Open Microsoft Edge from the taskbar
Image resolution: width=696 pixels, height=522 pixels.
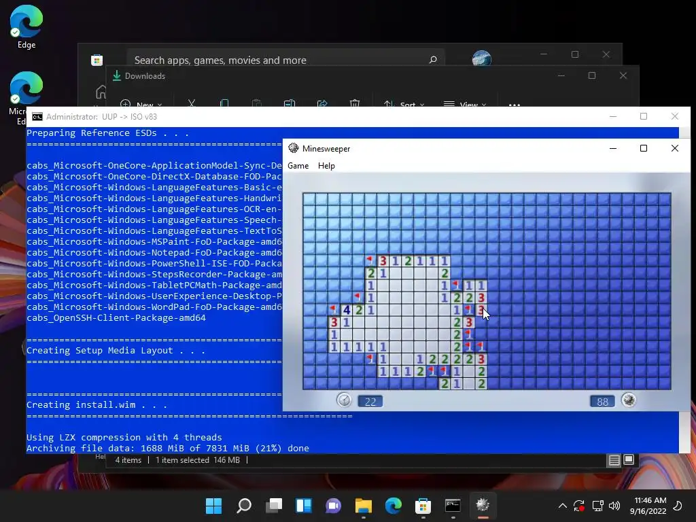(x=394, y=505)
